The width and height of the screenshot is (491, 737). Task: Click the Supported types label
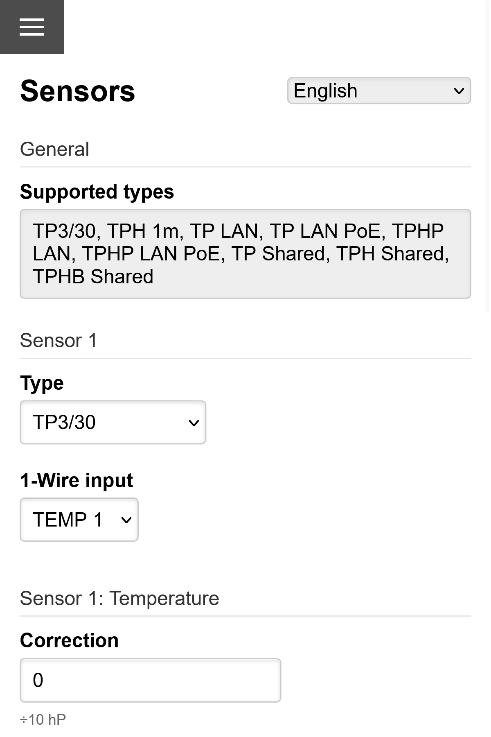(x=97, y=192)
